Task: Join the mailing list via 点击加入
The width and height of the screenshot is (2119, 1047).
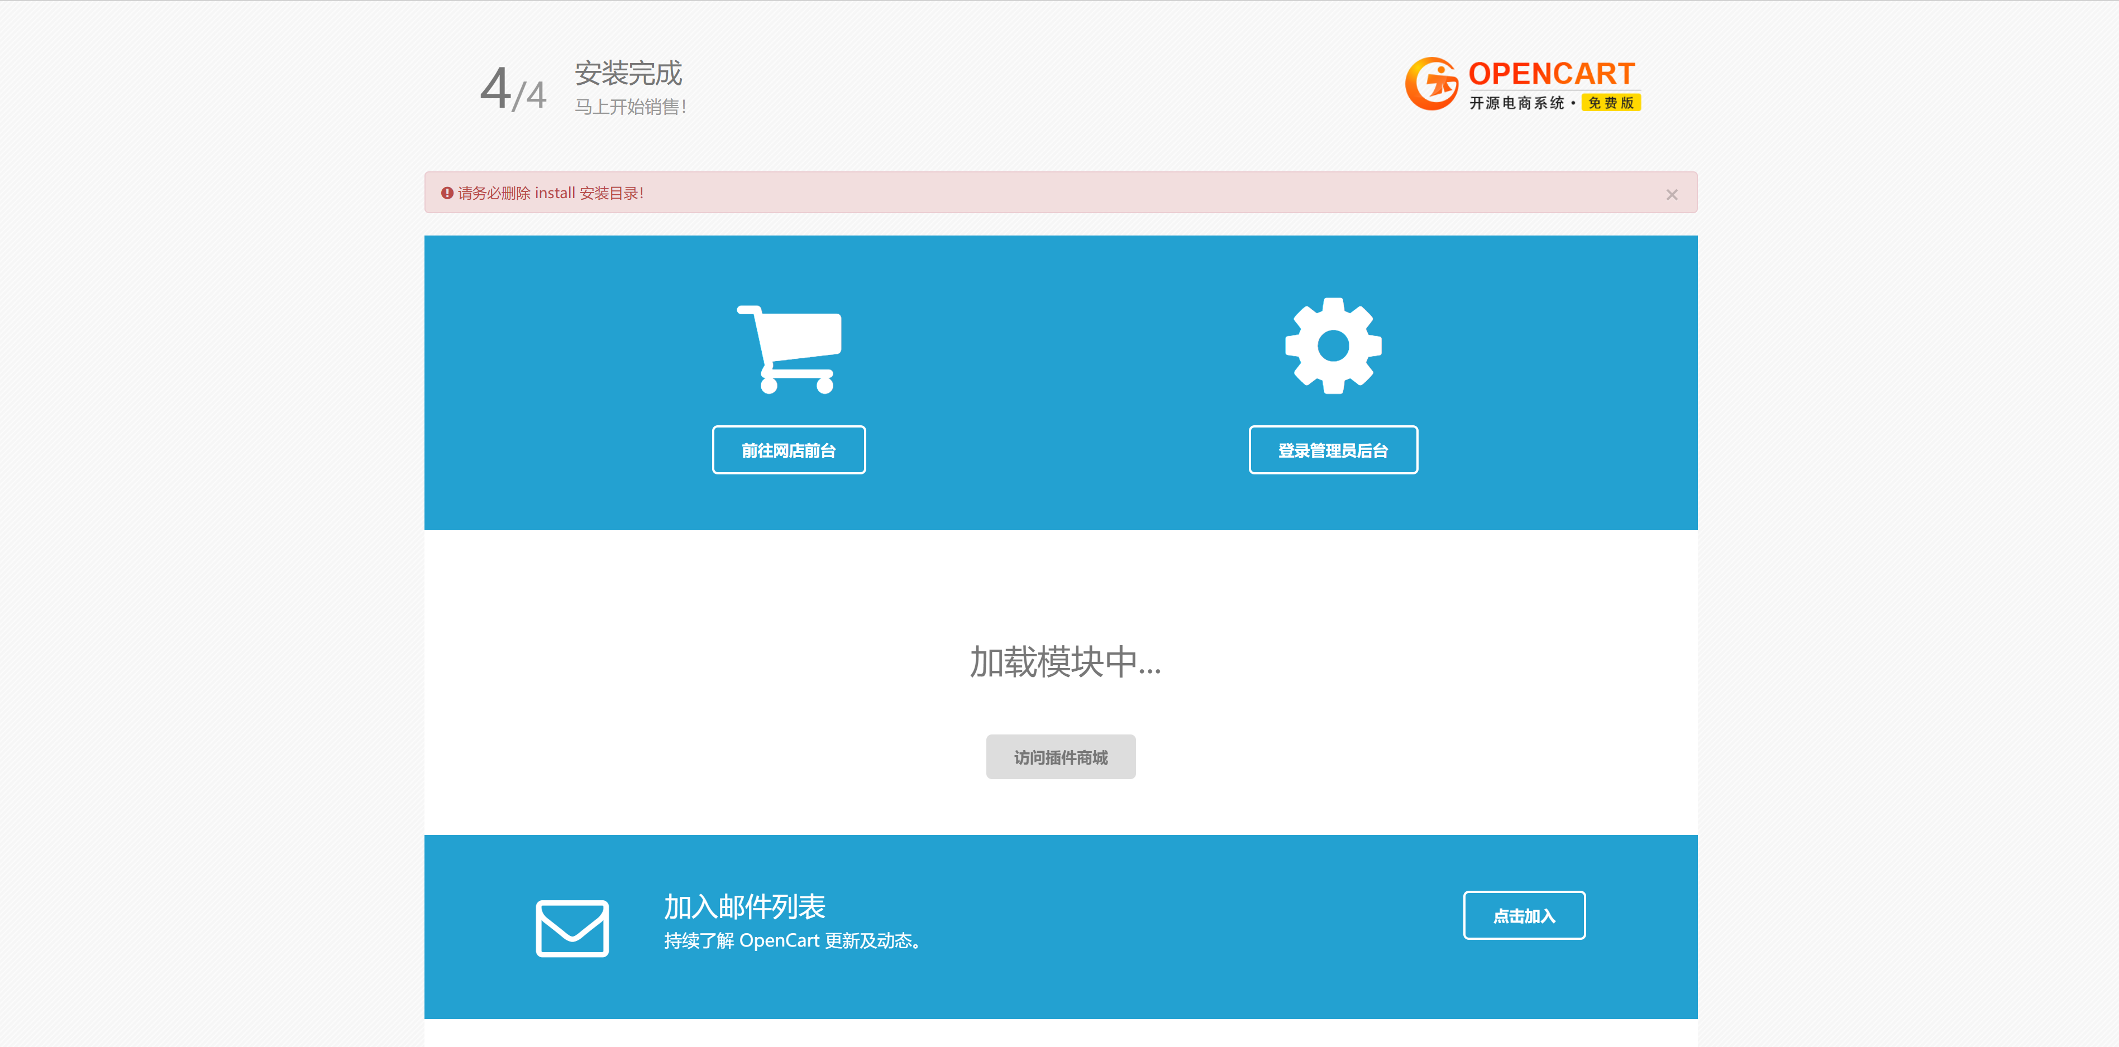Action: tap(1524, 915)
